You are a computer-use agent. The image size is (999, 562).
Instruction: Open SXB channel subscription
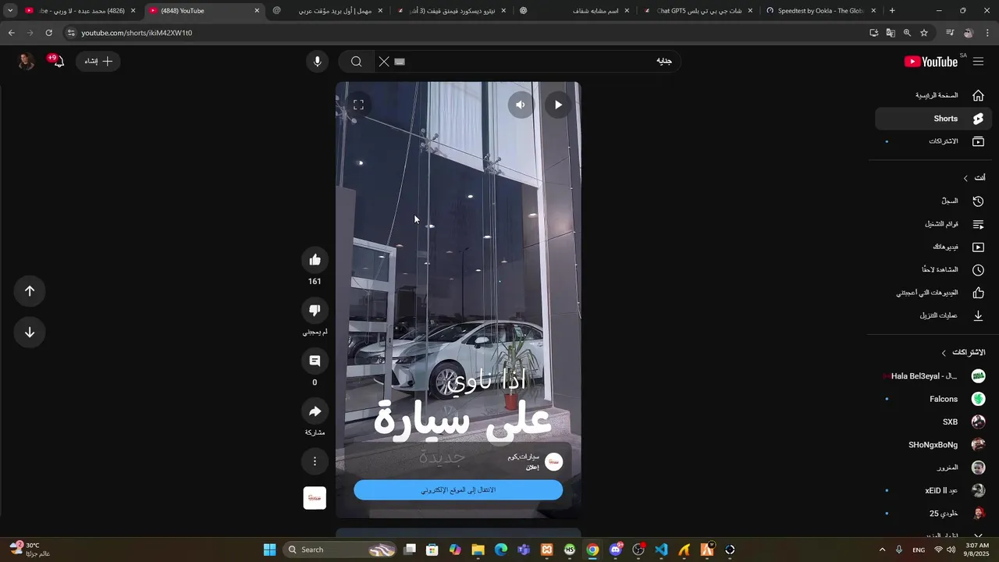pos(934,421)
